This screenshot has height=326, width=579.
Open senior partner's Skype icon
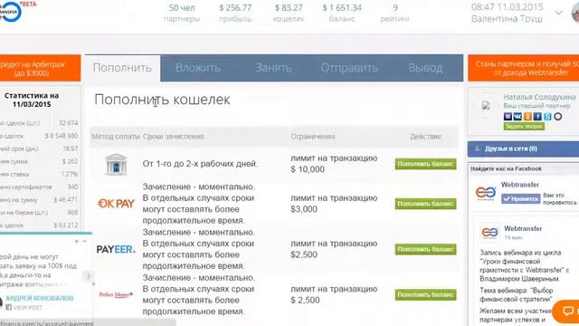(x=547, y=117)
